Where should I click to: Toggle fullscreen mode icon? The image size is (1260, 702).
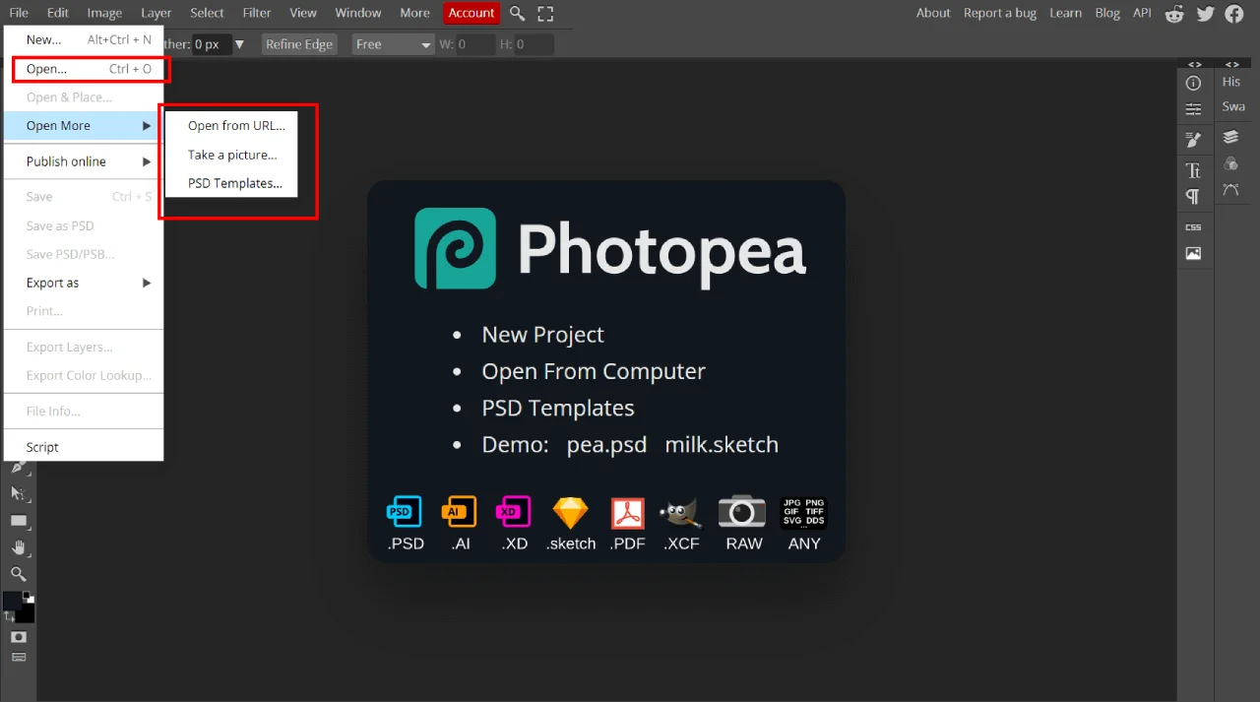(x=545, y=14)
